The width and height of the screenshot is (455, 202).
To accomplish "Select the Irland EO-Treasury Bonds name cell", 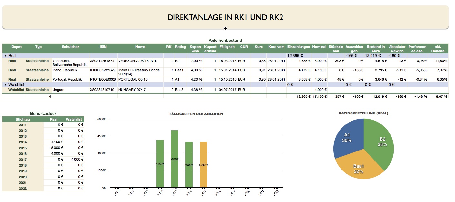I will click(139, 72).
